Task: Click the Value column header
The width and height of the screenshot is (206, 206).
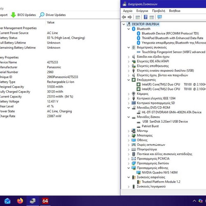Action: (51, 22)
